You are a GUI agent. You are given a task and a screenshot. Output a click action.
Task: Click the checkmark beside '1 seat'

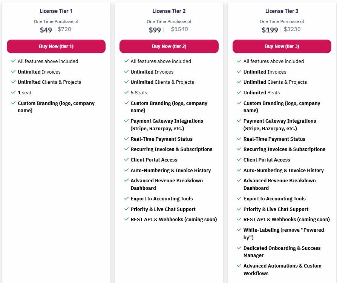[14, 92]
